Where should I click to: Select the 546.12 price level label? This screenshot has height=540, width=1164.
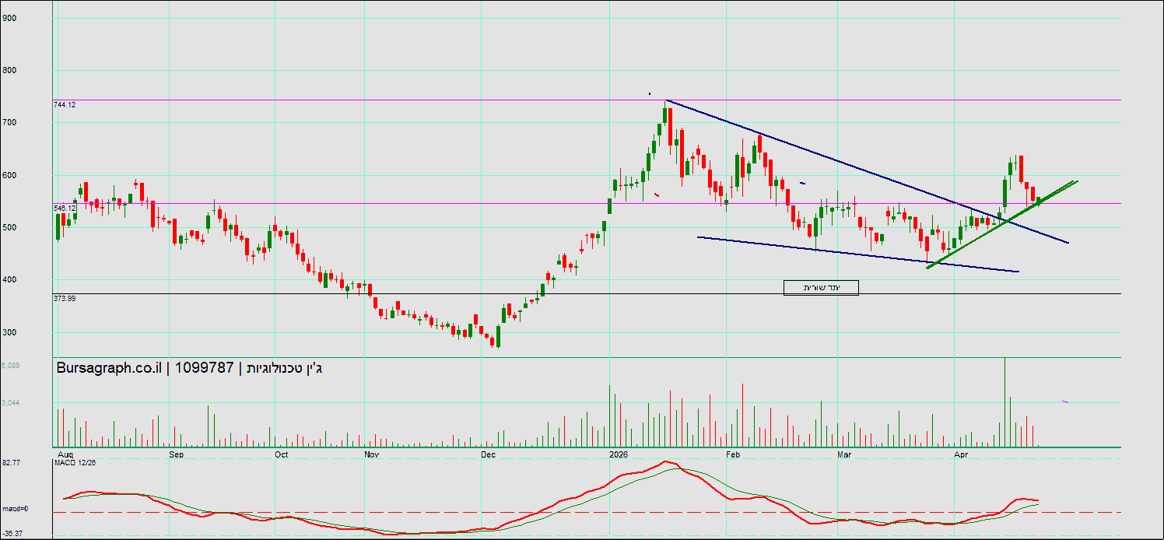(x=65, y=209)
